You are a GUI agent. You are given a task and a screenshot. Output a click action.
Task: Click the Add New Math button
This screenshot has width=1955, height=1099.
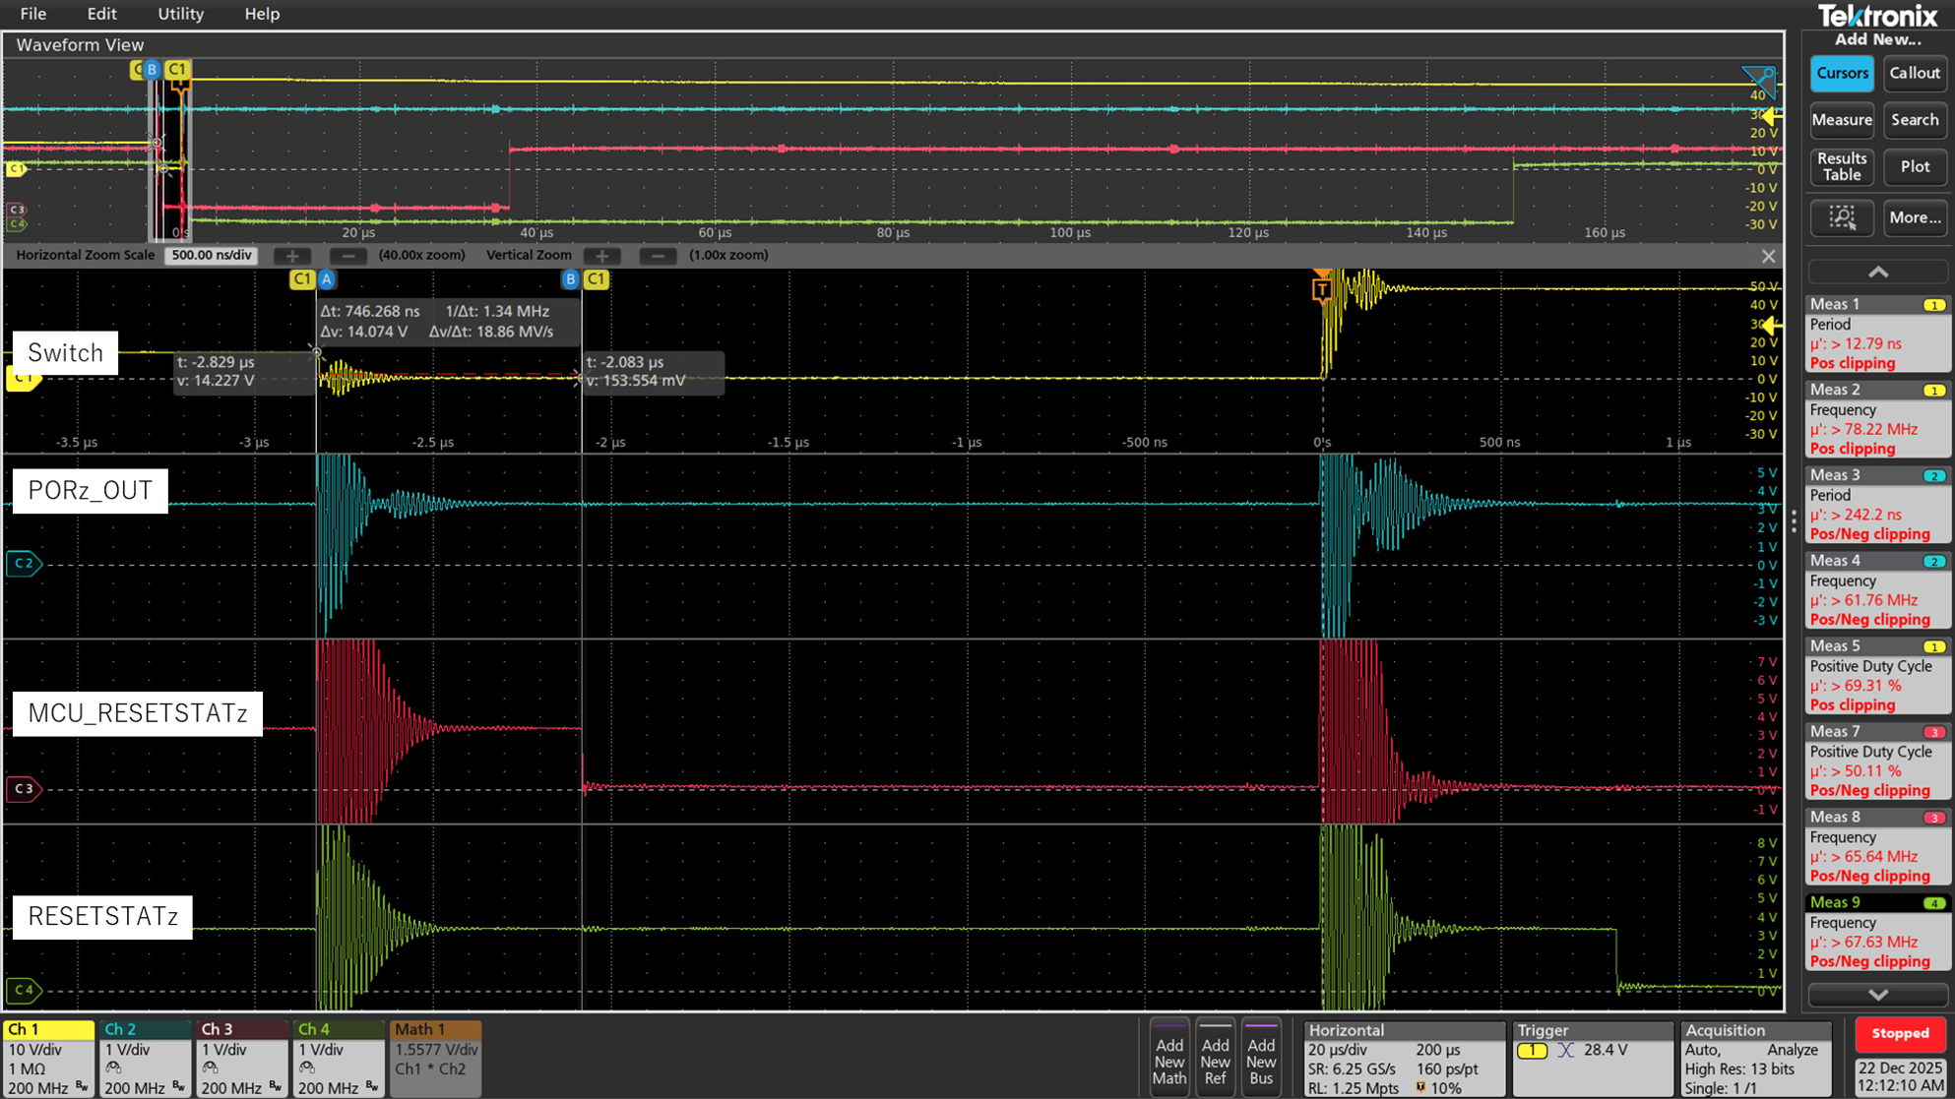1168,1060
